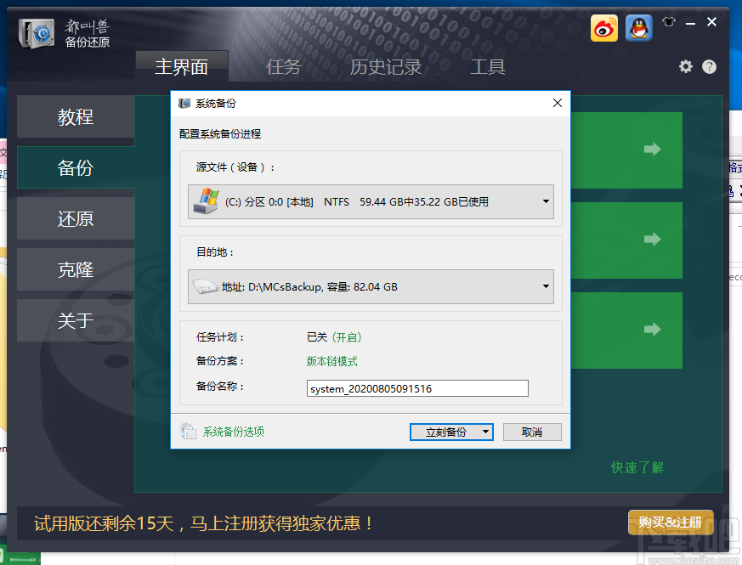Open the 立刻备份 dropdown arrow
Screen dimensions: 742x565
[485, 432]
